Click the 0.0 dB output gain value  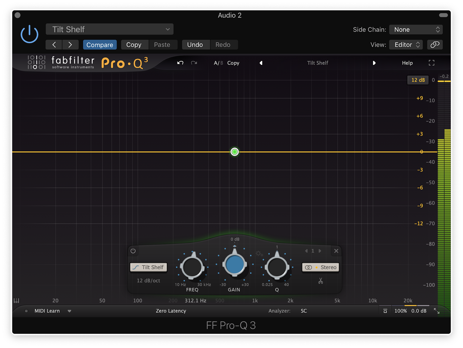[x=419, y=311]
